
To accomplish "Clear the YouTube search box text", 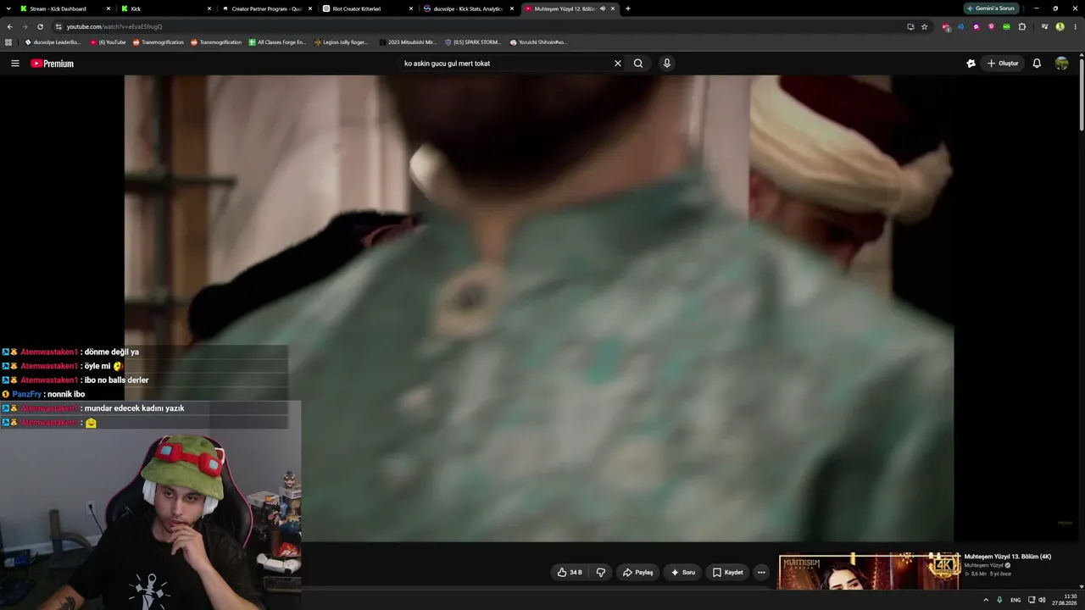I will [618, 64].
